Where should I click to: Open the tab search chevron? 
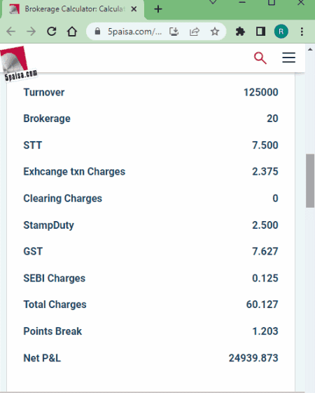[x=213, y=2]
